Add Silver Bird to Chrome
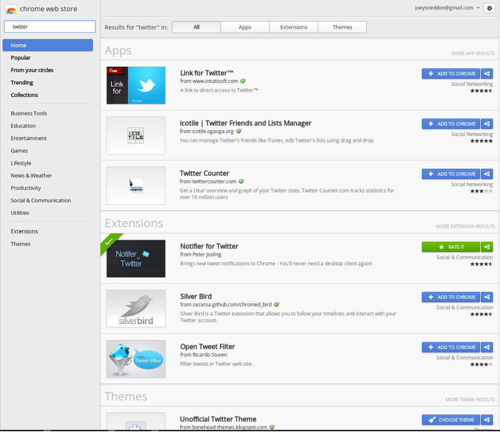Viewport: 500px width, 432px height. pos(451,297)
